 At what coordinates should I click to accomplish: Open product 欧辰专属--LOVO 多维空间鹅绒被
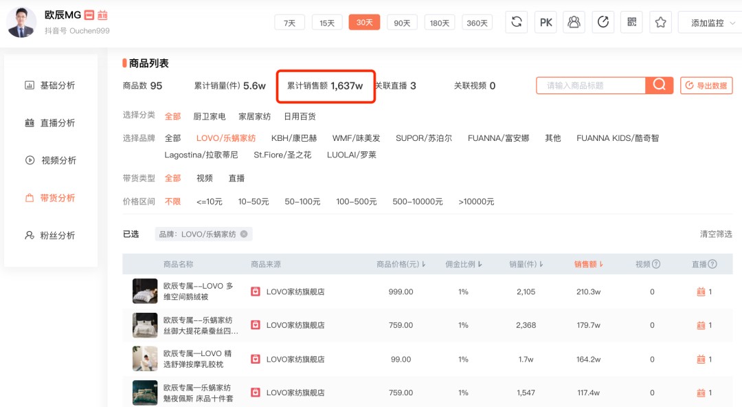(x=199, y=291)
